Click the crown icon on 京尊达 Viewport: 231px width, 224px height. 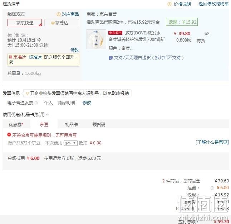[x=53, y=23]
